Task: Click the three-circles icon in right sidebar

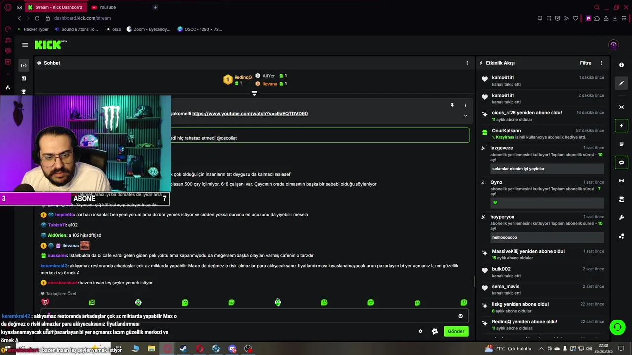Action: 621,236
